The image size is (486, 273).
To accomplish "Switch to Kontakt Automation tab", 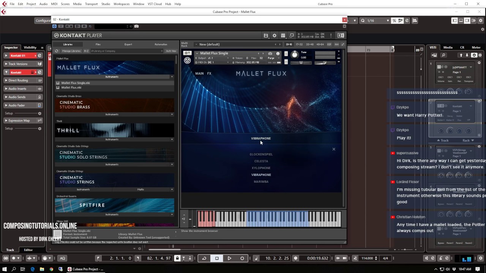I will 161,44.
